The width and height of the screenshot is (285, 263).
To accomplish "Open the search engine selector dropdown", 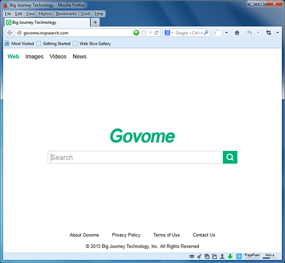I will tap(173, 33).
